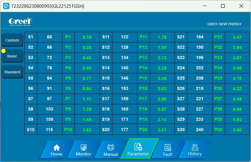251x162 pixels.
Task: Click the GREEF NEW ENERGY text
Action: click(224, 24)
